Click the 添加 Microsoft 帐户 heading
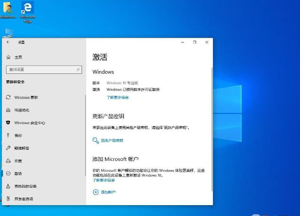The image size is (300, 216). pos(116,159)
